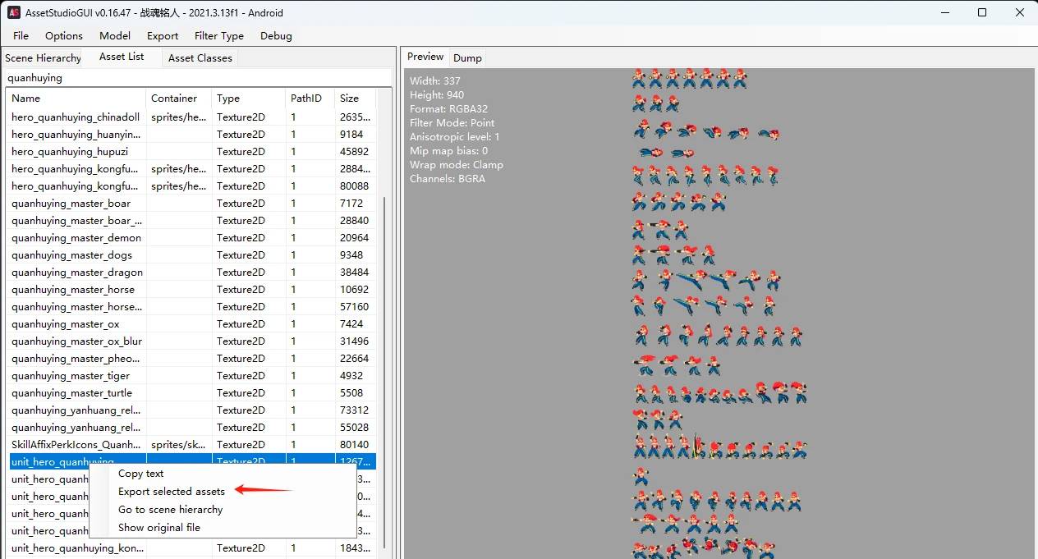Screen dimensions: 1038x559
Task: Open the File menu
Action: coord(21,36)
